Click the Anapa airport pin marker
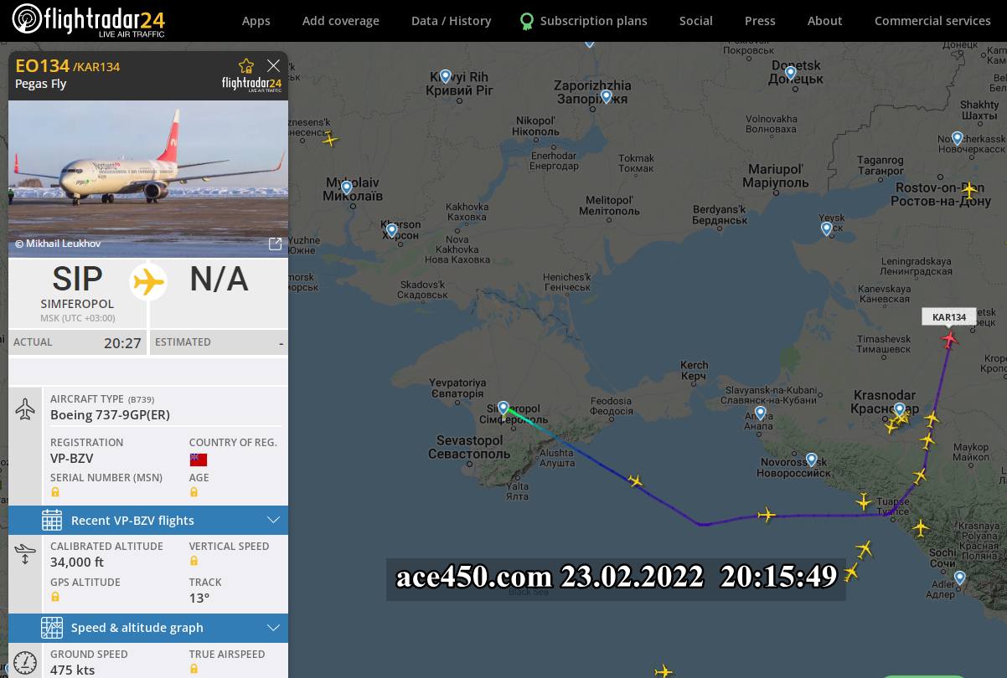1007x678 pixels. coord(760,413)
